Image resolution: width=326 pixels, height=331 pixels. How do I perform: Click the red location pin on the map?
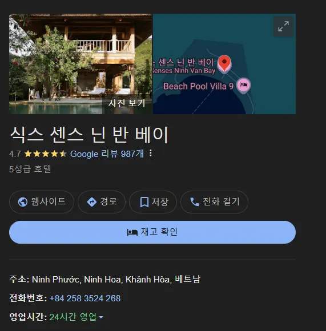[x=224, y=63]
